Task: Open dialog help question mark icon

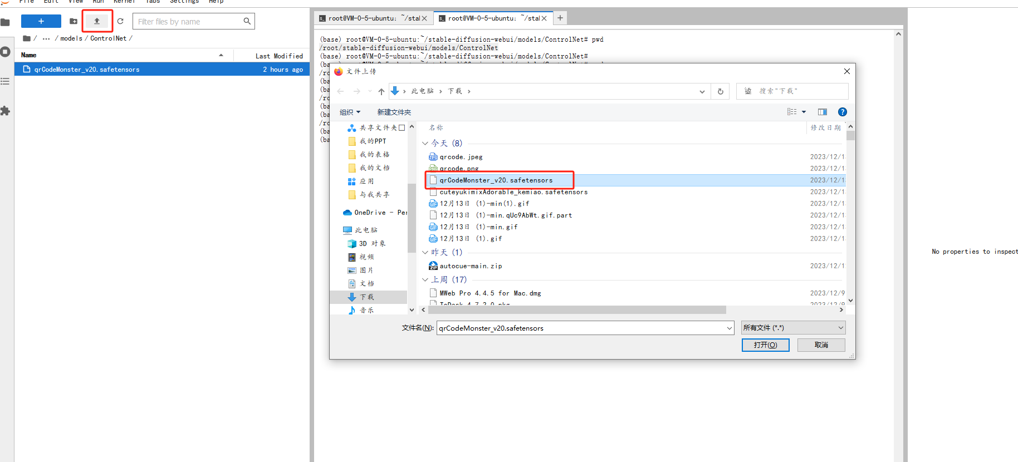Action: pyautogui.click(x=843, y=112)
